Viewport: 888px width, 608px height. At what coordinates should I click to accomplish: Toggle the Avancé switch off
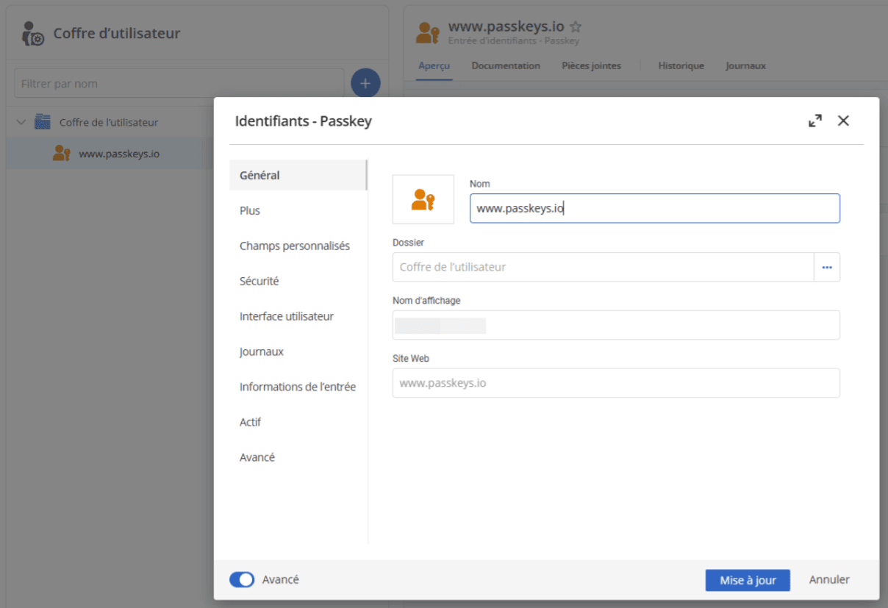(x=242, y=580)
